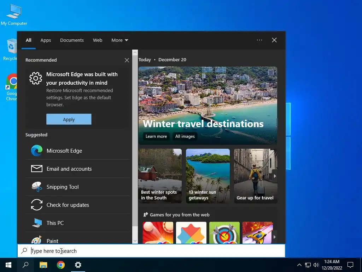
Task: Show more games with right arrow
Action: [274, 237]
